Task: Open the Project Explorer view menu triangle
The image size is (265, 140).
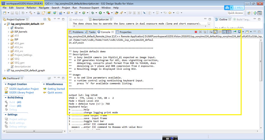Action: (55, 19)
